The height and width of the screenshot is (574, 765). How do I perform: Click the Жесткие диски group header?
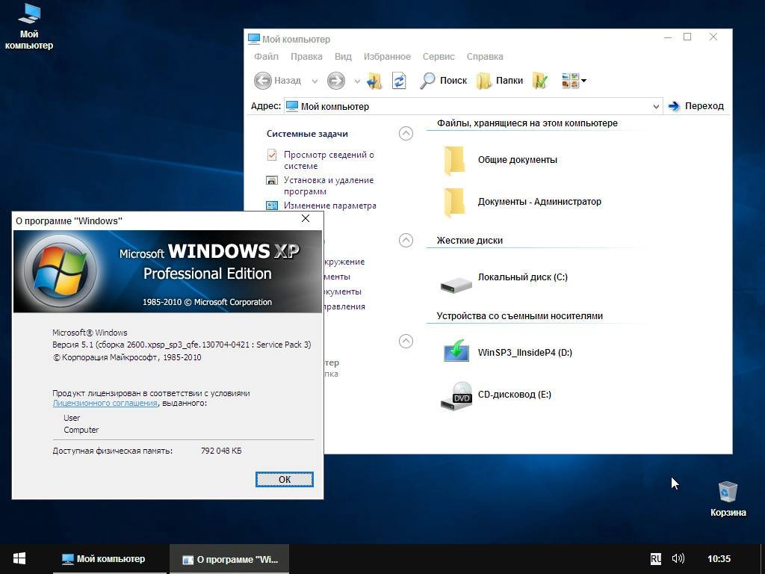click(469, 241)
